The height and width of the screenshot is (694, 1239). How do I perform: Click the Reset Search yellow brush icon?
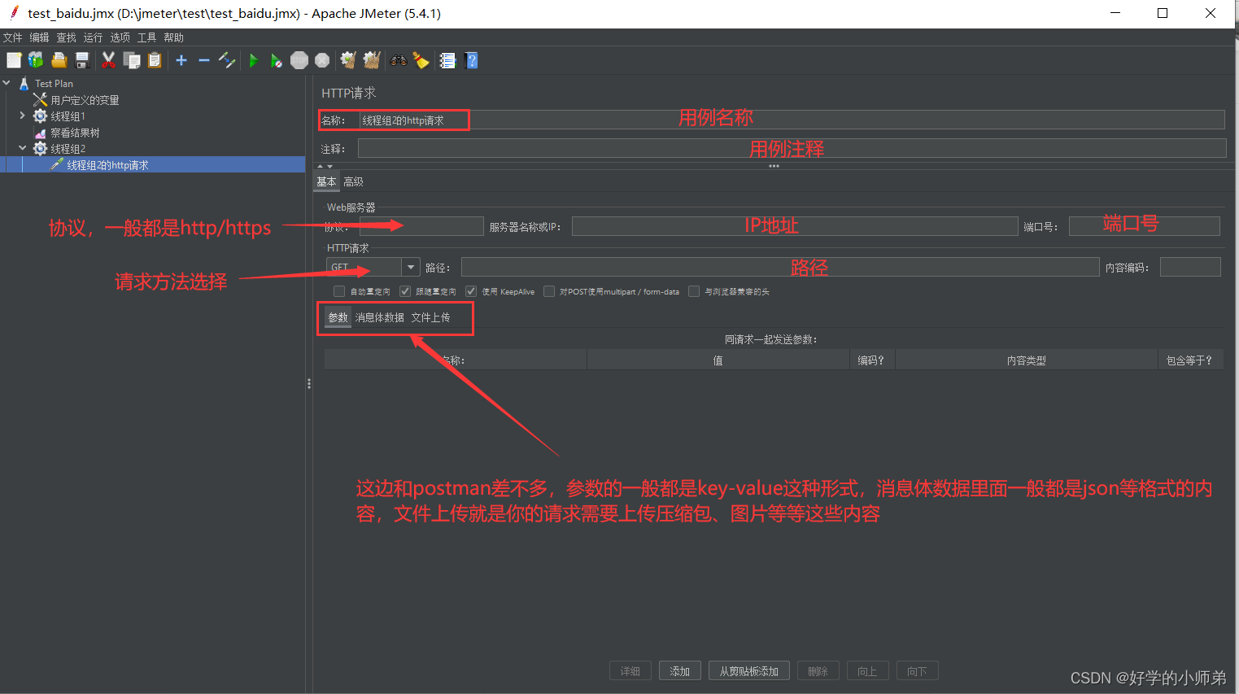tap(421, 60)
